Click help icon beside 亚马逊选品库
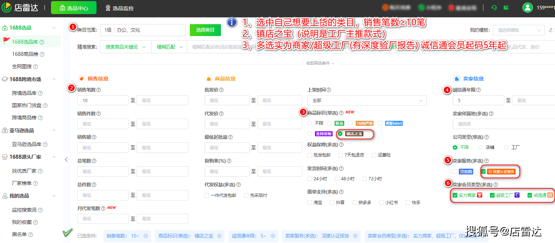555x243 pixels. (45, 145)
